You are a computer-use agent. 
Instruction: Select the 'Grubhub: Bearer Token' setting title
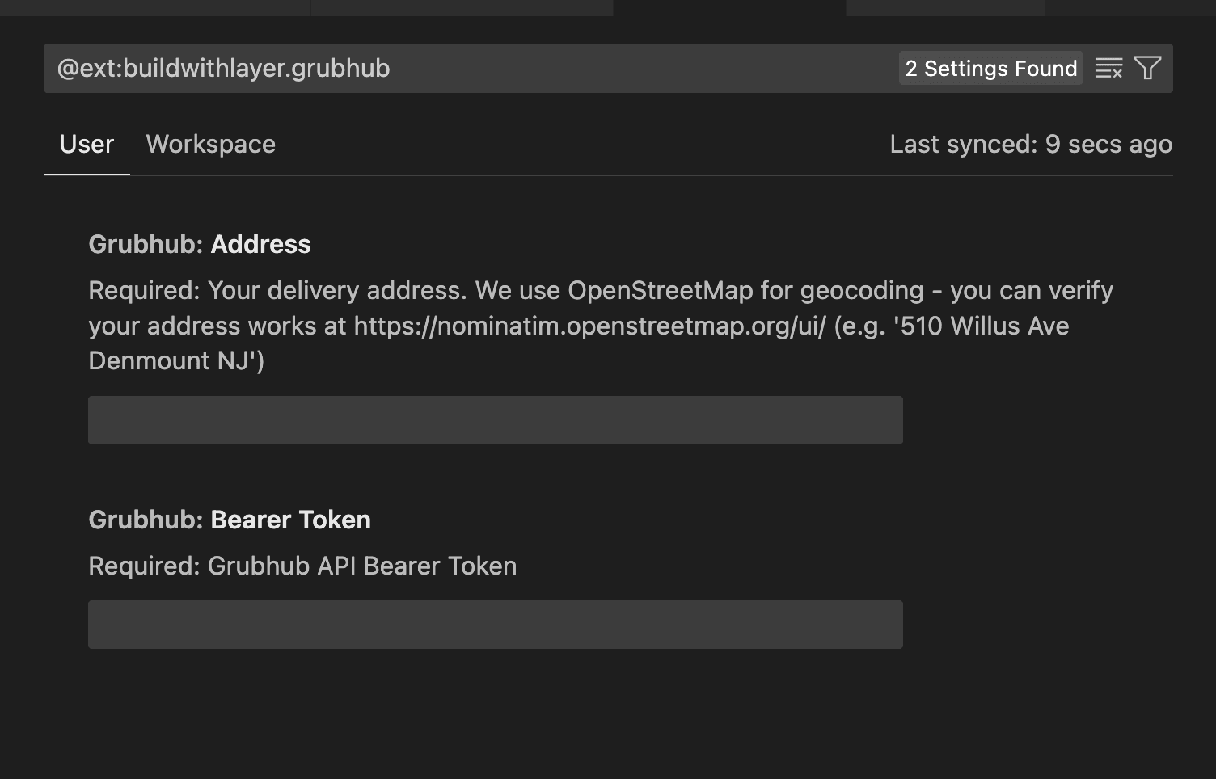tap(229, 520)
